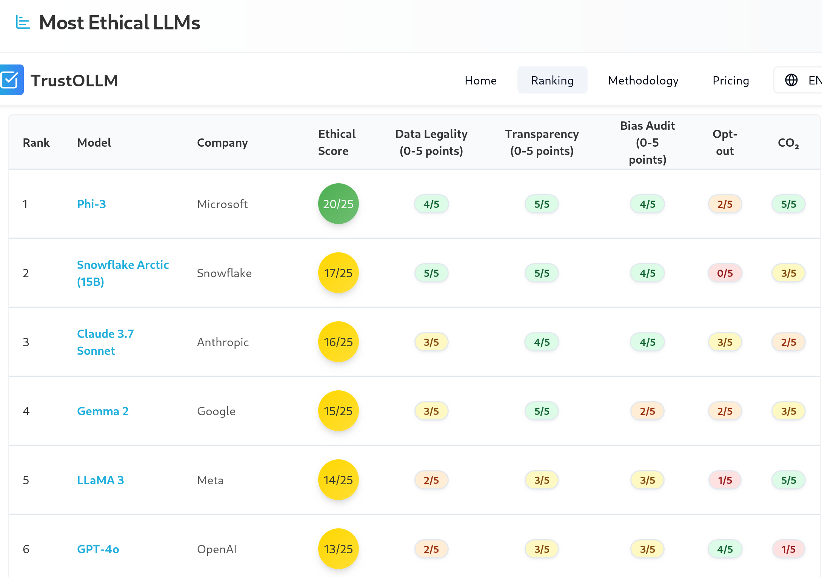Open the GPT-4o model link

coord(98,549)
